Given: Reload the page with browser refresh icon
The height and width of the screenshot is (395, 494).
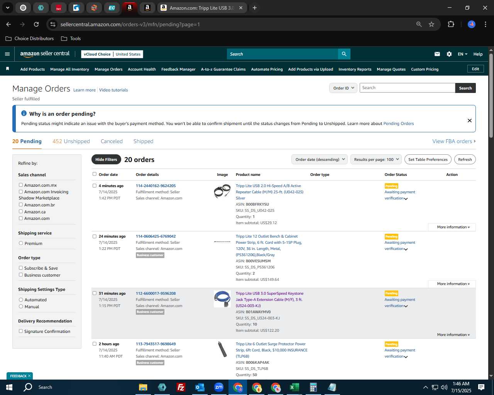Looking at the screenshot, I should [x=36, y=24].
